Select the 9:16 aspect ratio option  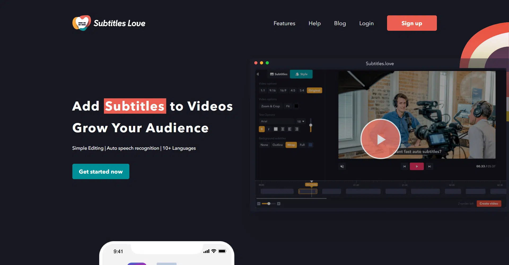pos(272,90)
